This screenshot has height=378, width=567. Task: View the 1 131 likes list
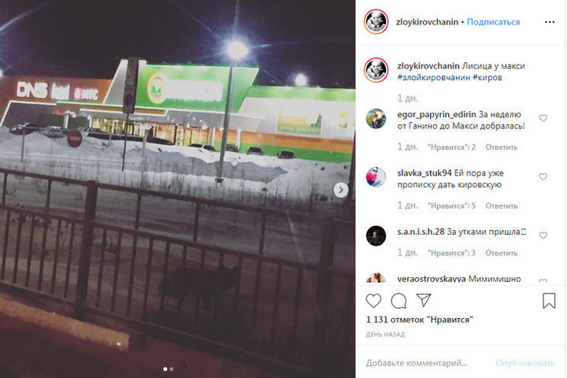[420, 320]
